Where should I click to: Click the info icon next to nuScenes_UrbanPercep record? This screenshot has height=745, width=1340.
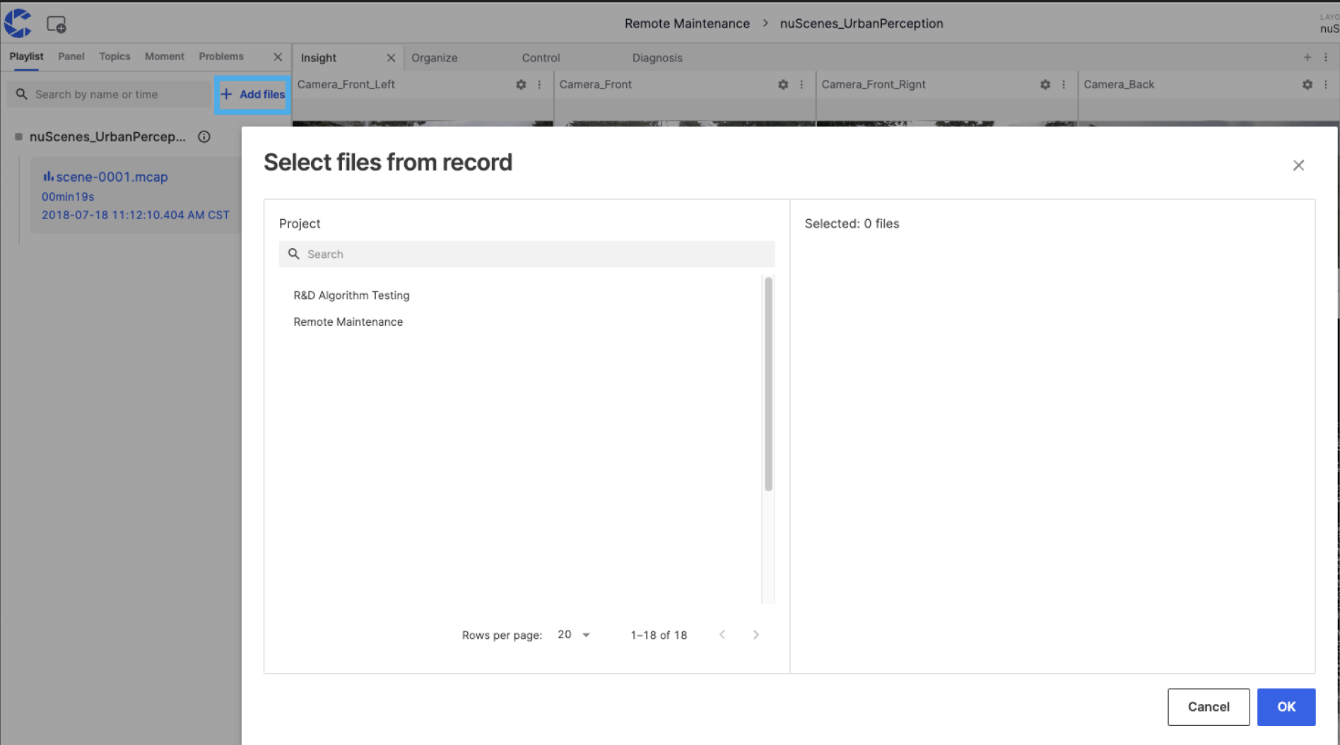[204, 137]
